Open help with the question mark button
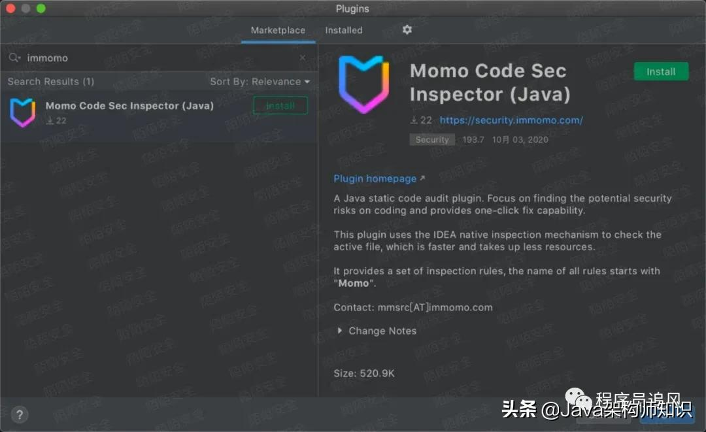The height and width of the screenshot is (432, 706). [x=20, y=414]
